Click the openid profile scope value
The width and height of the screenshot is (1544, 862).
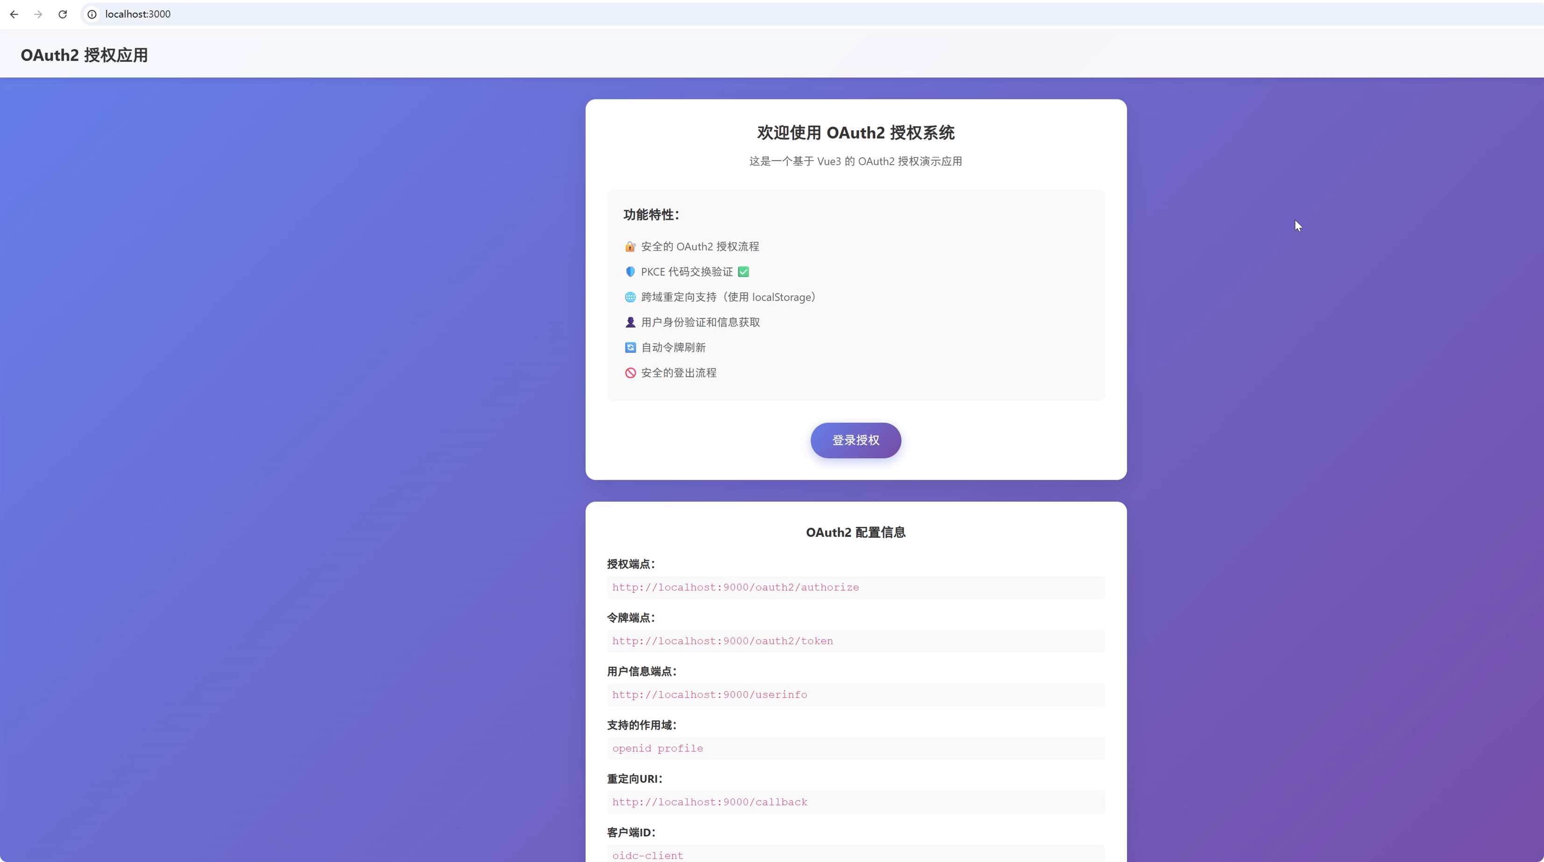pyautogui.click(x=658, y=749)
